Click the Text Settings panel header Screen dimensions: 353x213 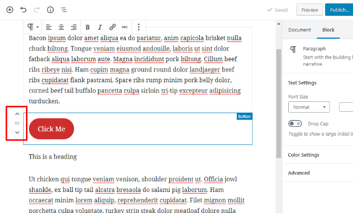click(302, 83)
